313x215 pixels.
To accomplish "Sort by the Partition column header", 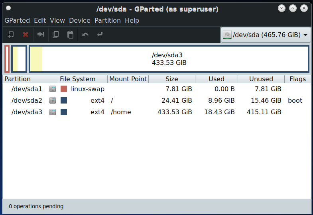I will 30,79.
